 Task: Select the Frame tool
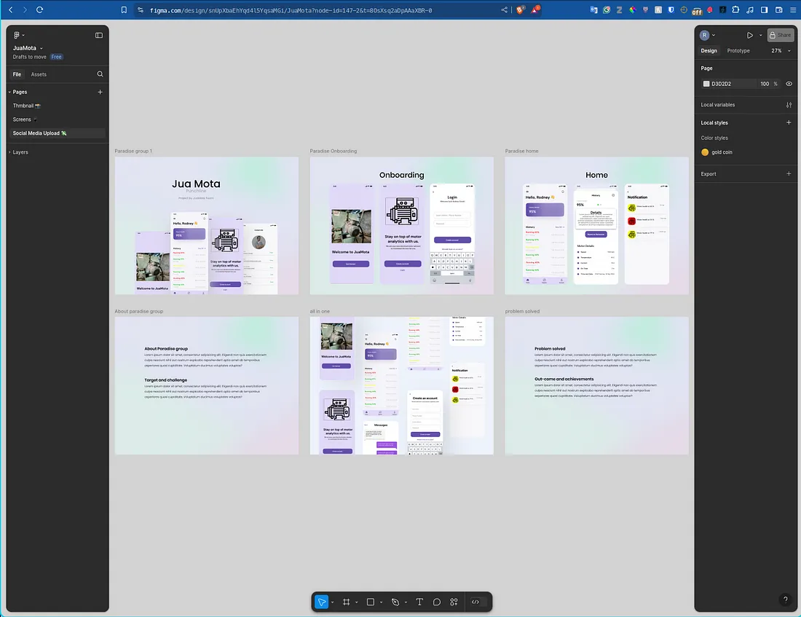(347, 602)
